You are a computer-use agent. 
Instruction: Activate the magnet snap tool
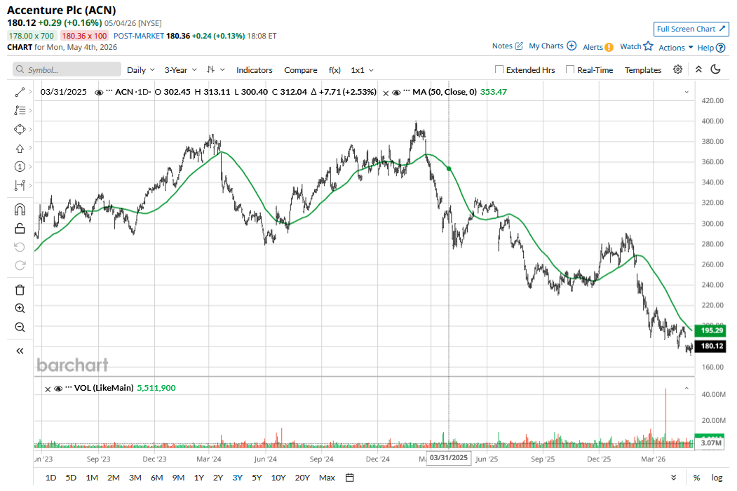20,210
